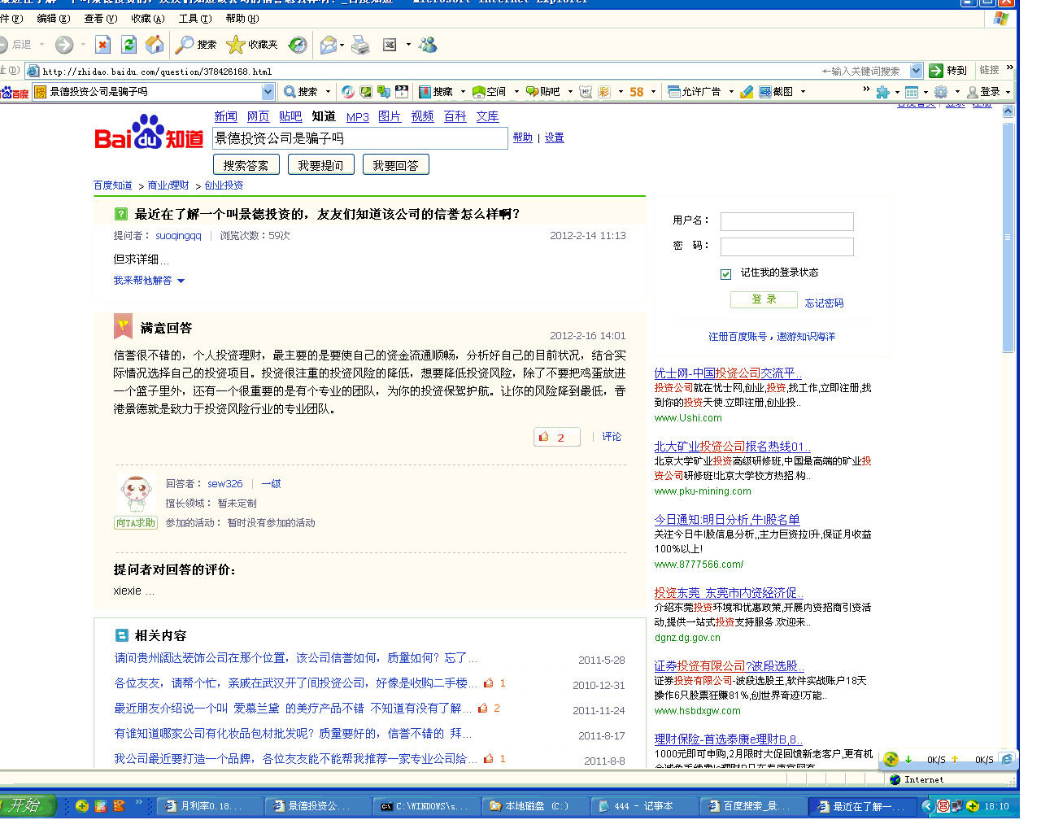The width and height of the screenshot is (1041, 833).
Task: Open the 编辑(E) menu
Action: [53, 18]
